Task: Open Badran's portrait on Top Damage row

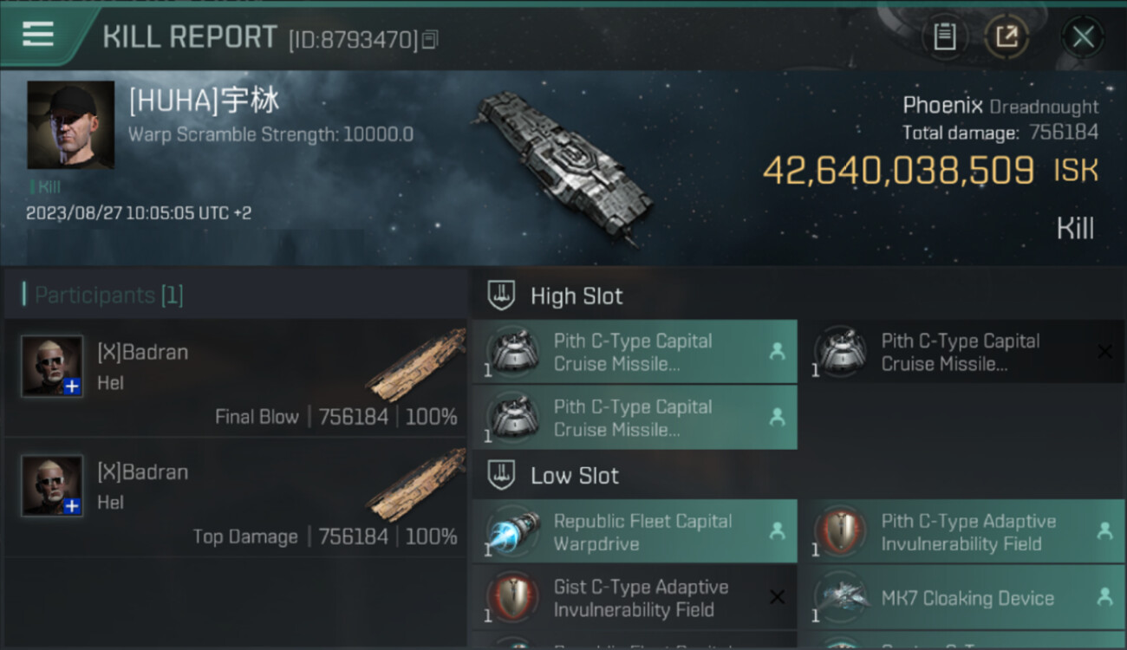Action: click(x=52, y=486)
